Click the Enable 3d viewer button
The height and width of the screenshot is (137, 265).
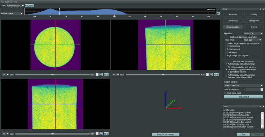(166, 134)
